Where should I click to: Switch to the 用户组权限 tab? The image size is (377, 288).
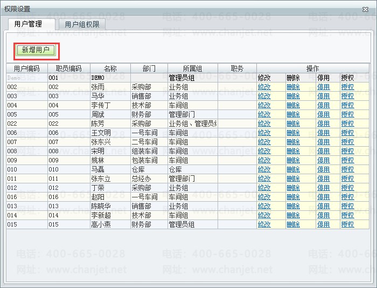click(x=82, y=24)
